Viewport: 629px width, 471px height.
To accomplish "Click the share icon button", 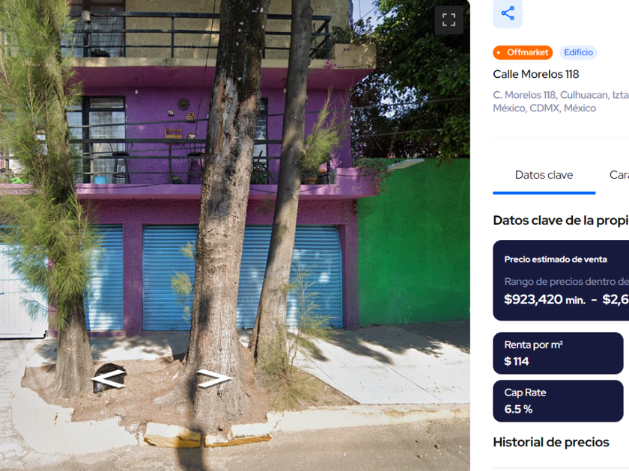I will pyautogui.click(x=508, y=13).
